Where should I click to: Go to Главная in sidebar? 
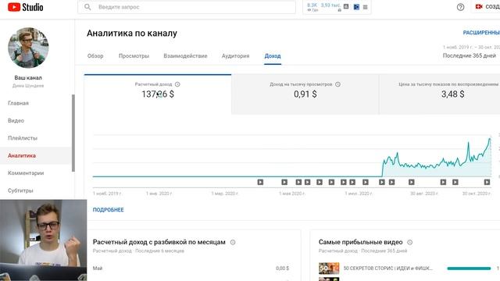(x=18, y=103)
